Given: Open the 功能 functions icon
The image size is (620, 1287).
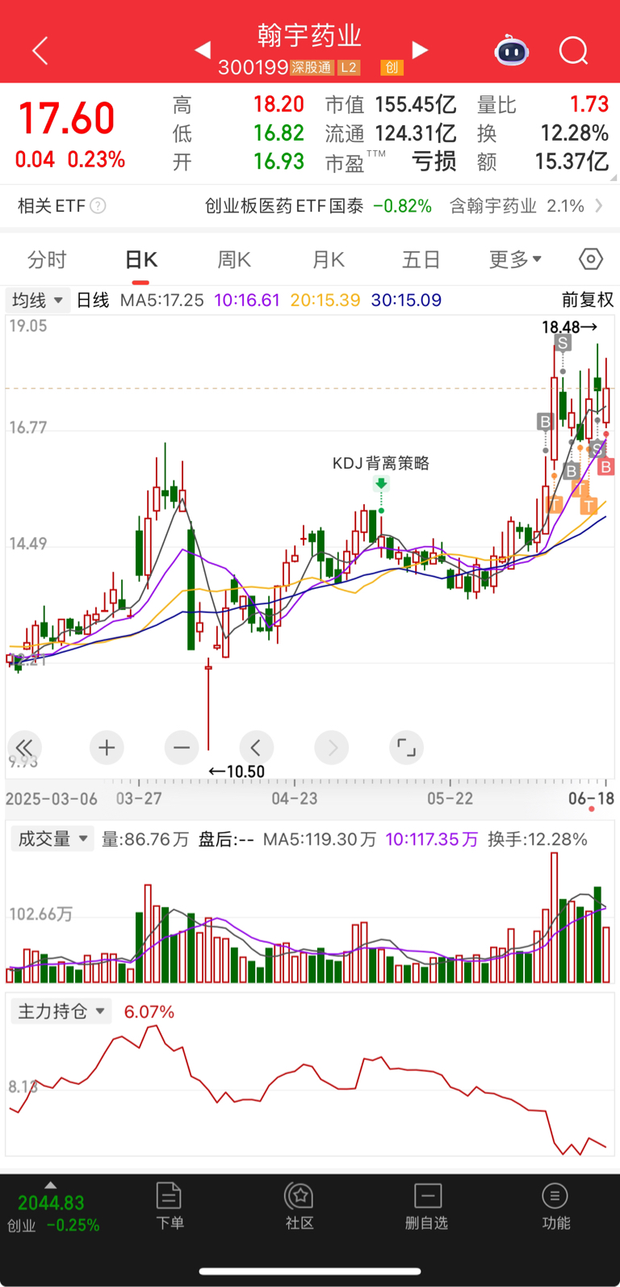Looking at the screenshot, I should coord(555,1206).
